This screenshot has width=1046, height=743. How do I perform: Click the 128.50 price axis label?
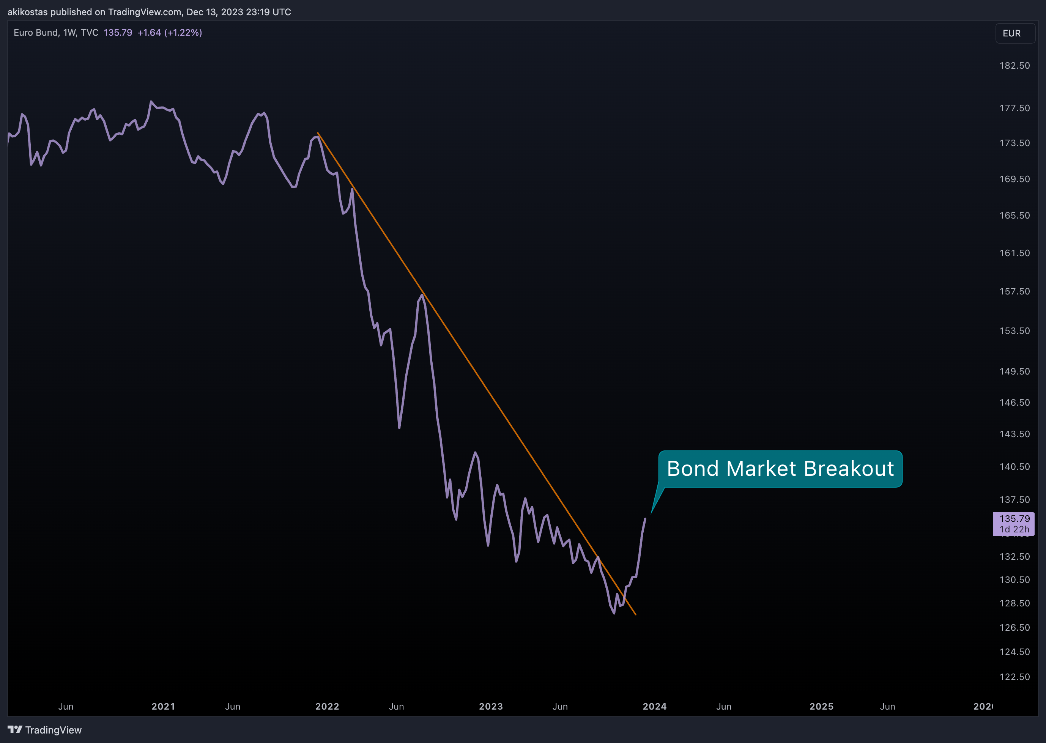[1014, 603]
